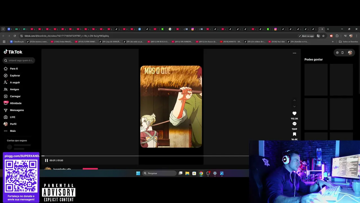
Task: Click the coin icon in top-right pill
Action: [x=337, y=52]
